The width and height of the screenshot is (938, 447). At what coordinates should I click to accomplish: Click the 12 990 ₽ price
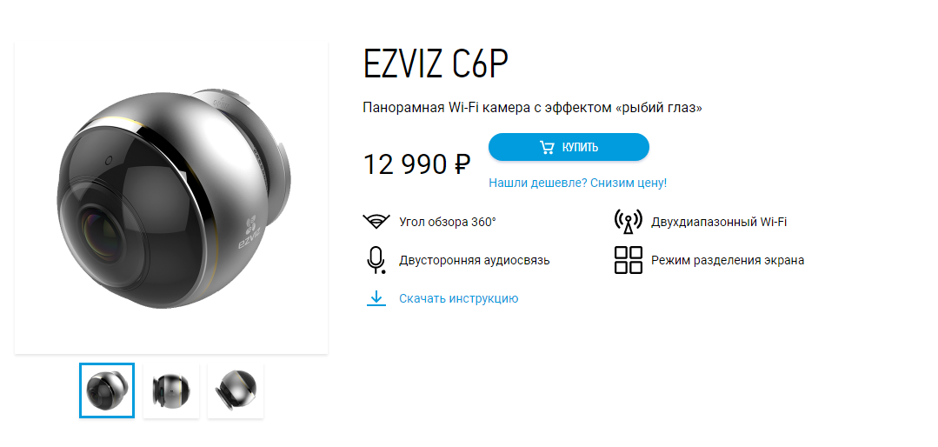(417, 164)
